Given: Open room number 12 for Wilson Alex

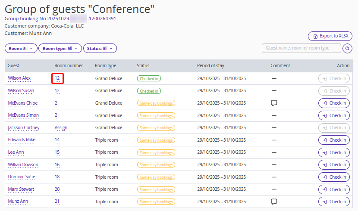Looking at the screenshot, I should click(x=57, y=78).
